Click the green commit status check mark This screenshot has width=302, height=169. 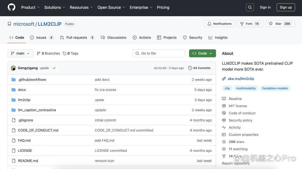click(54, 68)
